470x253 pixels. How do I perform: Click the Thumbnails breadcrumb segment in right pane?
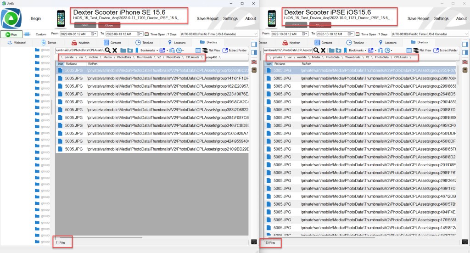[352, 57]
